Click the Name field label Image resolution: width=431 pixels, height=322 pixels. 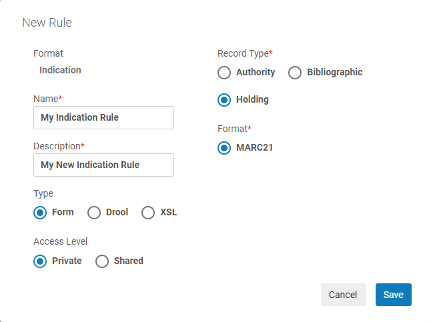(47, 99)
